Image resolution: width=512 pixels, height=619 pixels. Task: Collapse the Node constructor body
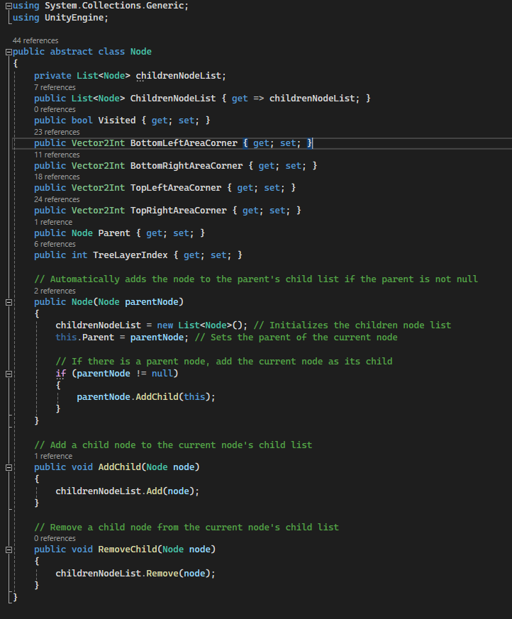[9, 302]
